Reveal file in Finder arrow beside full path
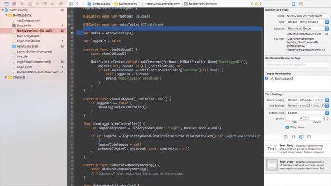The height and width of the screenshot is (186, 331). click(x=323, y=50)
